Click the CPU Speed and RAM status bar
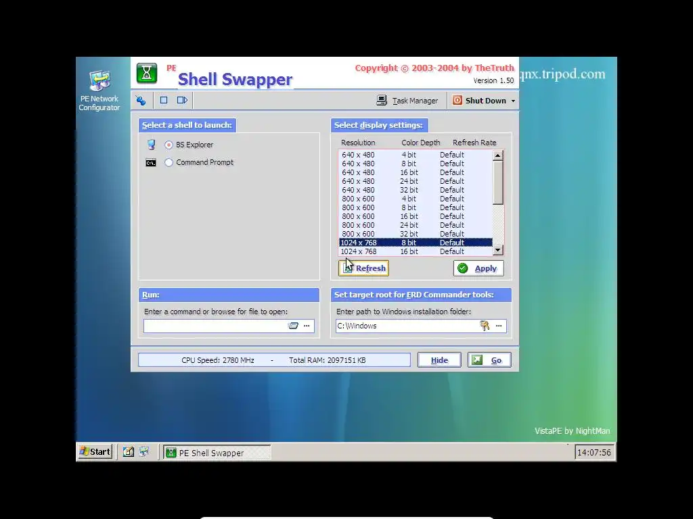693x519 pixels. coord(274,360)
